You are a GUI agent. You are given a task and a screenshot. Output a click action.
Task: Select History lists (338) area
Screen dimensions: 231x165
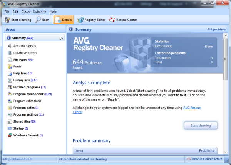click(25, 80)
